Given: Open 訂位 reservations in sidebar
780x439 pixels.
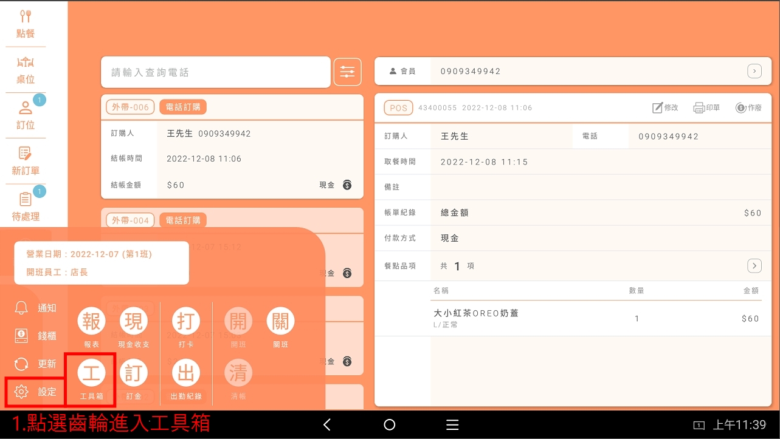Looking at the screenshot, I should click(x=26, y=115).
